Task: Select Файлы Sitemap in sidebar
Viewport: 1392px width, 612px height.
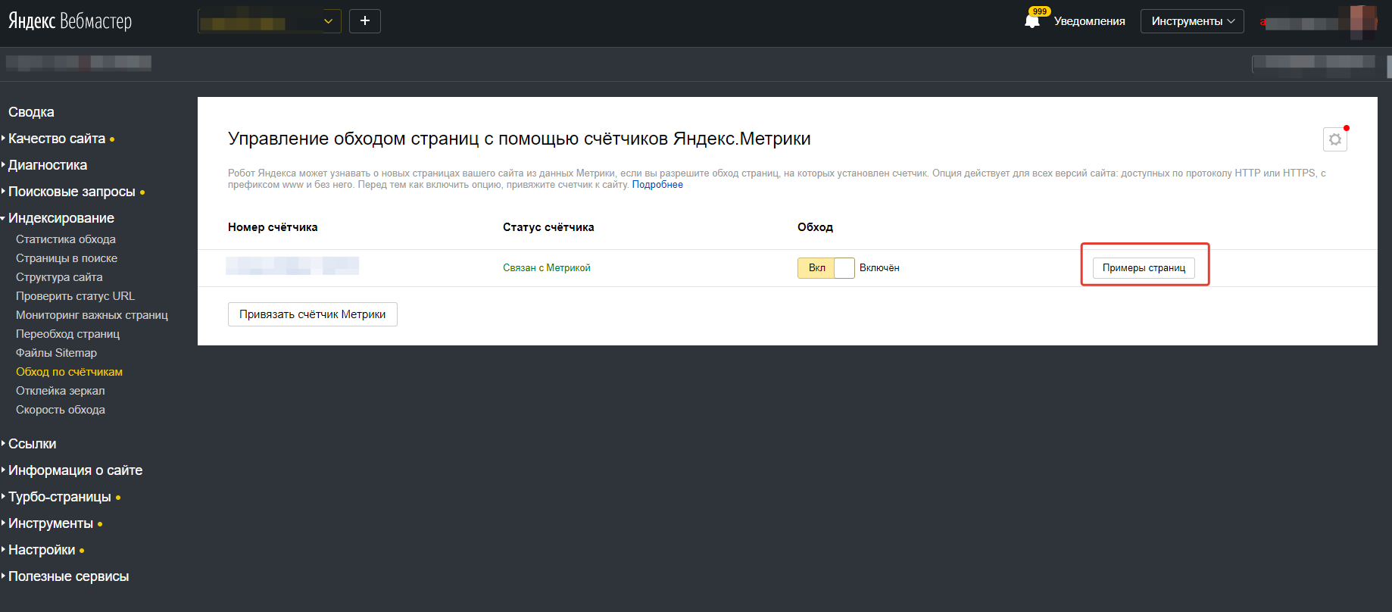Action: tap(56, 353)
